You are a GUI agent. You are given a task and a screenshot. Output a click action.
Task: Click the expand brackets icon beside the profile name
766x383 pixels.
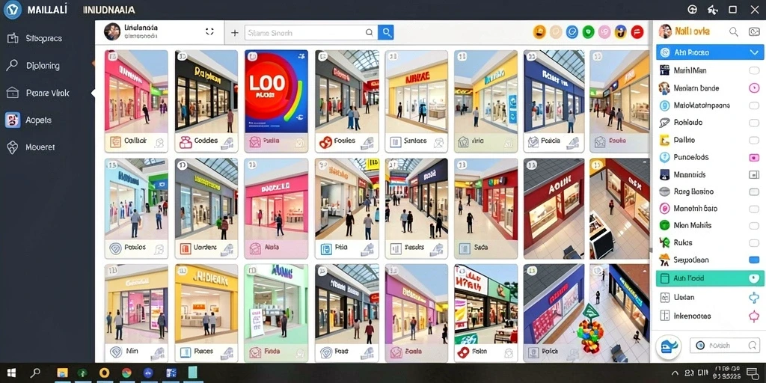coord(209,31)
